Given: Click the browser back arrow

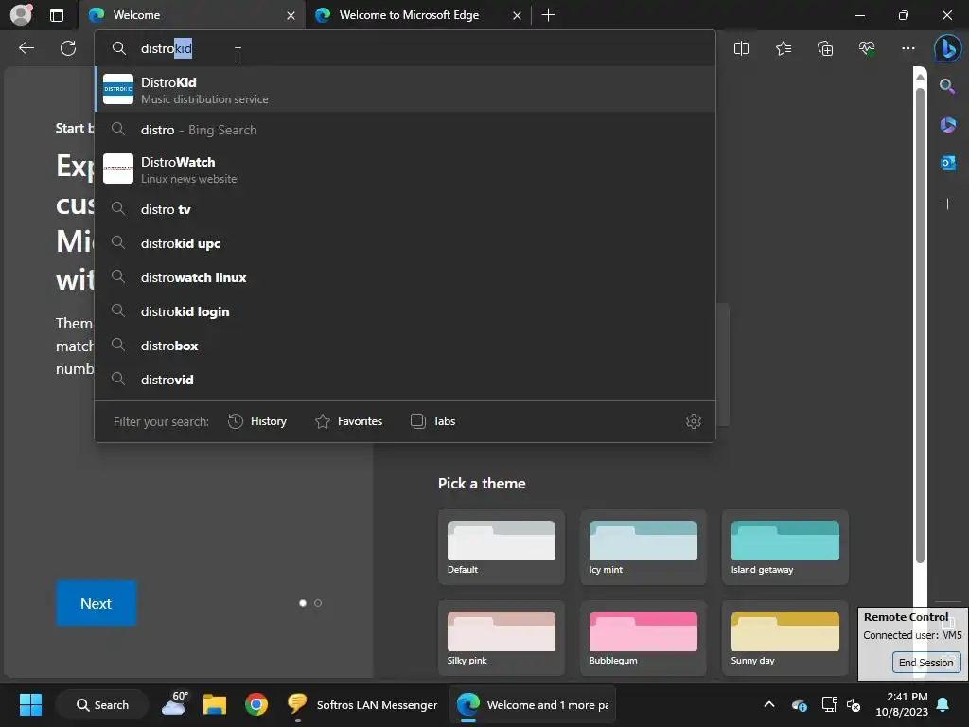Looking at the screenshot, I should click(26, 48).
